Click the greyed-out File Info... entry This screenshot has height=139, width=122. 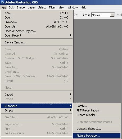point(37,117)
